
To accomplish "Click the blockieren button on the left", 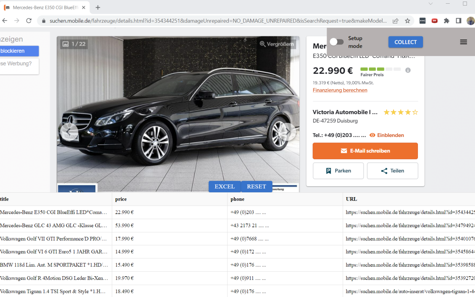I will tap(19, 51).
